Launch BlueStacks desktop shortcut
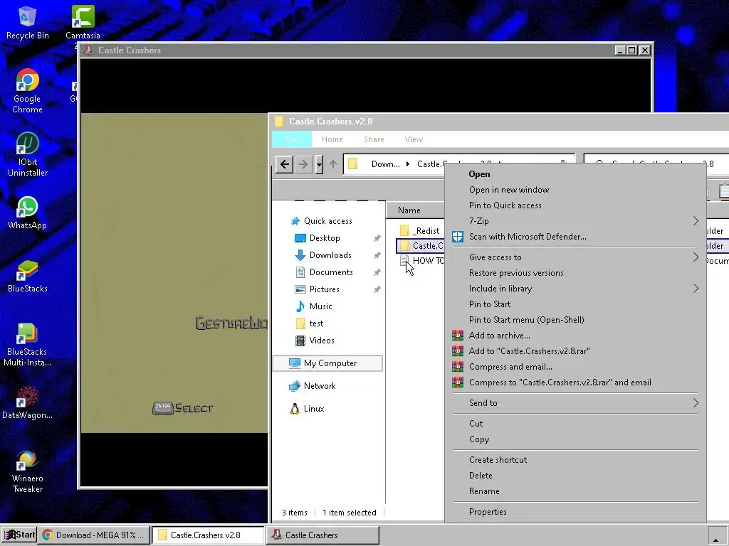 click(28, 277)
